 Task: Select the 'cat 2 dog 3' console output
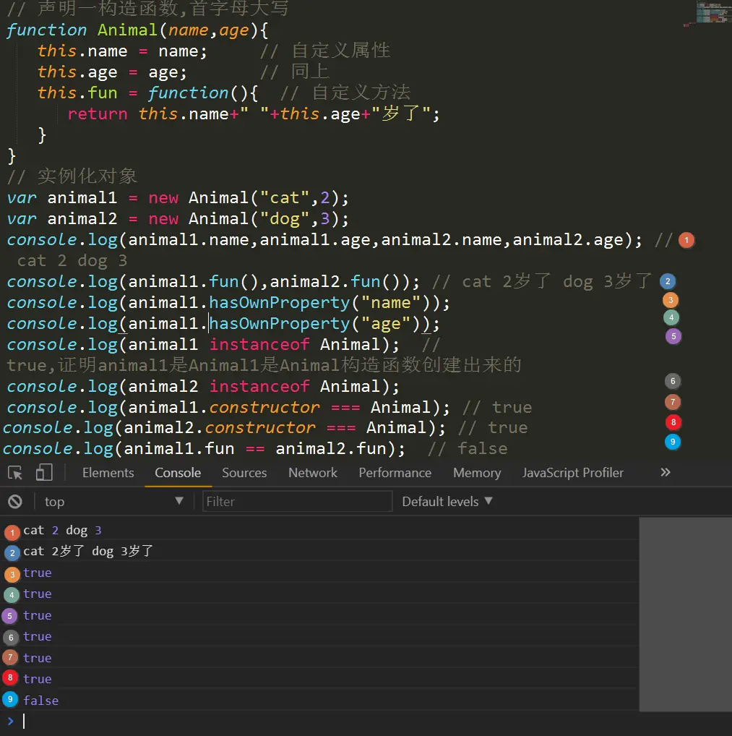click(62, 531)
